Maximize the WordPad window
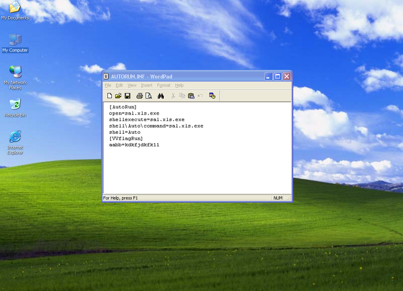 278,77
